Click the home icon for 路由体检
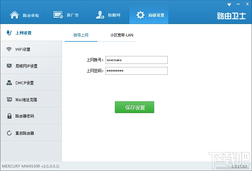The image size is (252, 171). pos(14,15)
